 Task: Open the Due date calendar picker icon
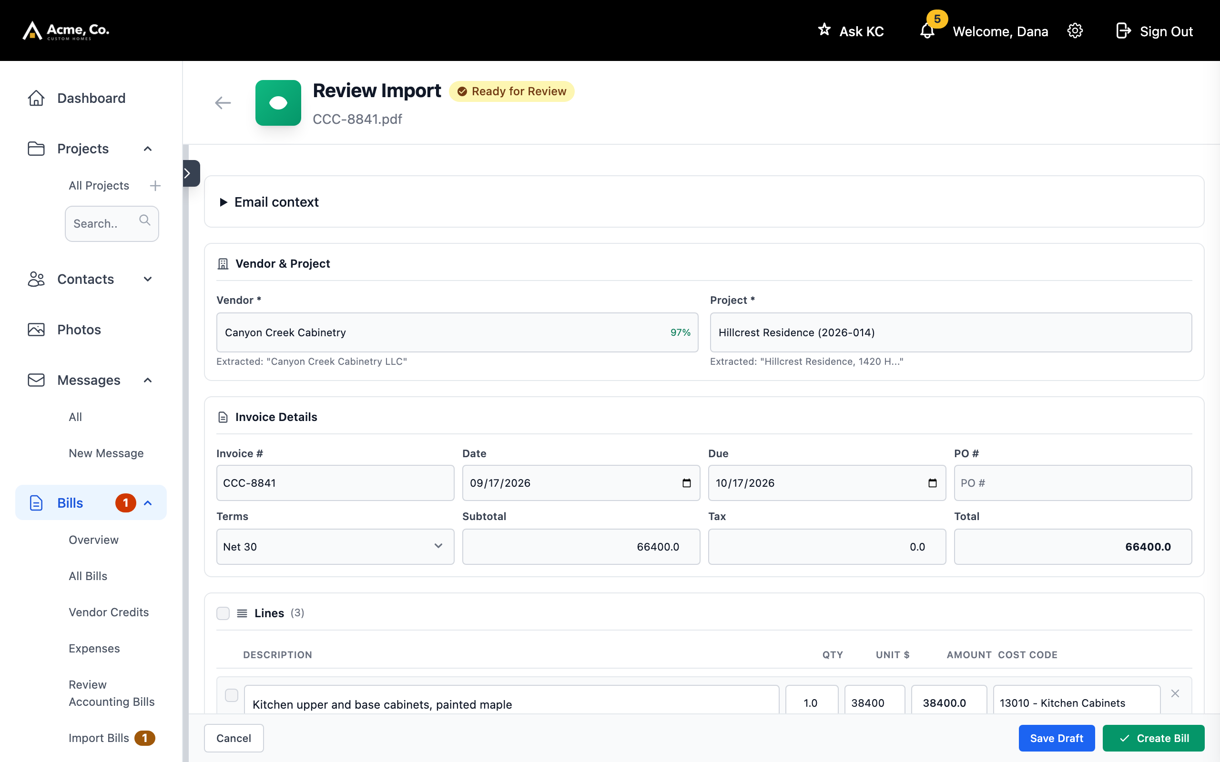[933, 483]
